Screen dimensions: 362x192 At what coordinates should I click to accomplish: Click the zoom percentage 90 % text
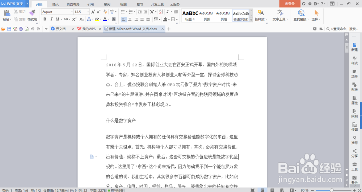(x=304, y=190)
